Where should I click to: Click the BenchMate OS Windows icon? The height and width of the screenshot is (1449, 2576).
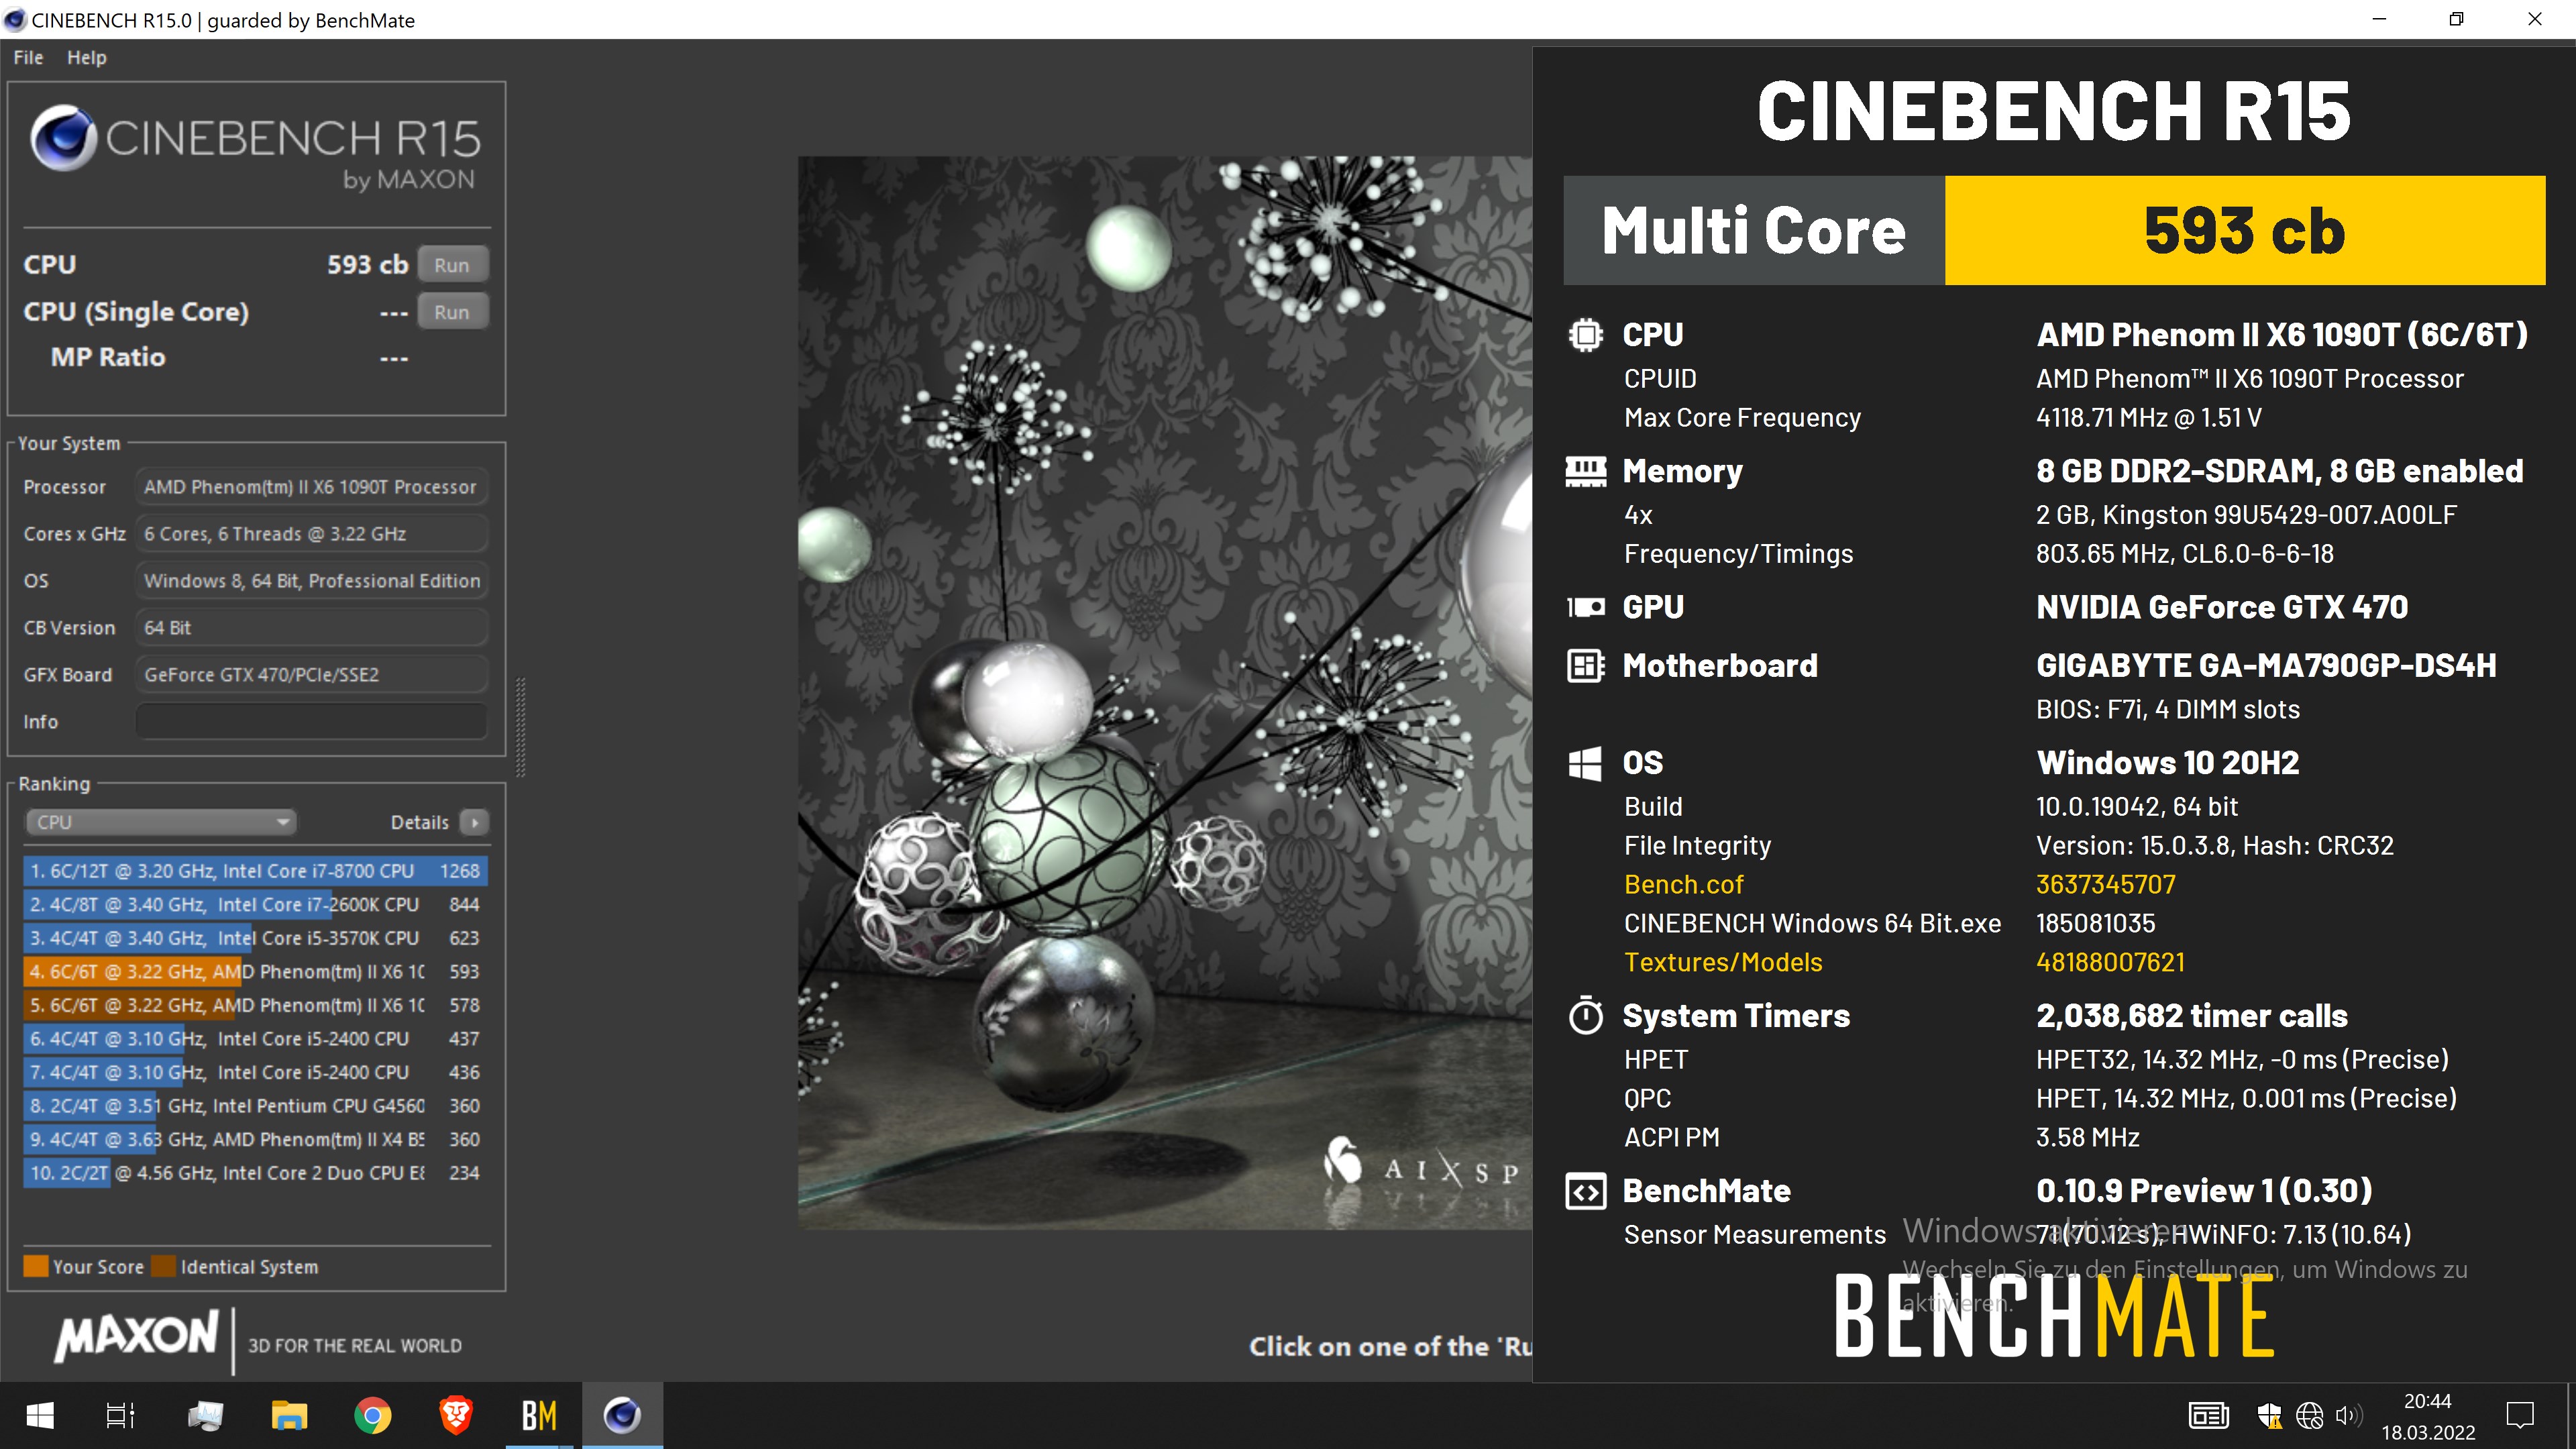click(1586, 763)
